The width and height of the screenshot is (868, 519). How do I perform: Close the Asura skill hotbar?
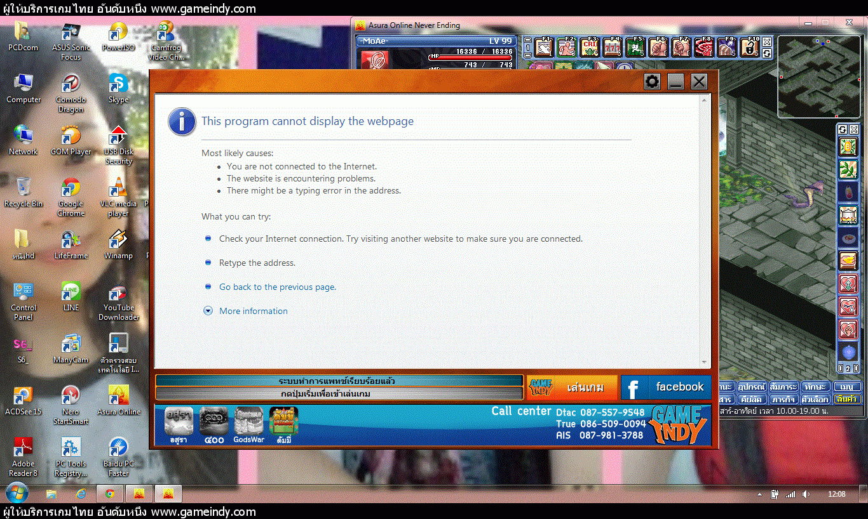[x=767, y=41]
